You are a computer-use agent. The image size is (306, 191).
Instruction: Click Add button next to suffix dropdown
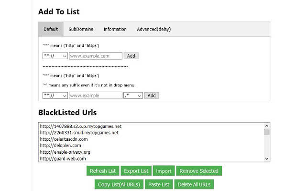[152, 95]
